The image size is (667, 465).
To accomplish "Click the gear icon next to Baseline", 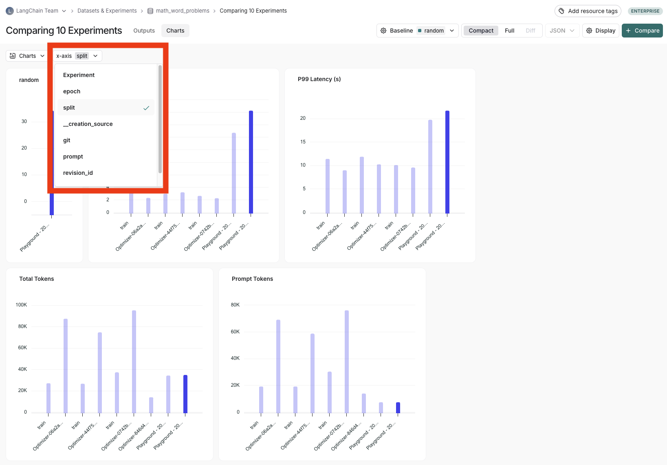I will (x=383, y=30).
